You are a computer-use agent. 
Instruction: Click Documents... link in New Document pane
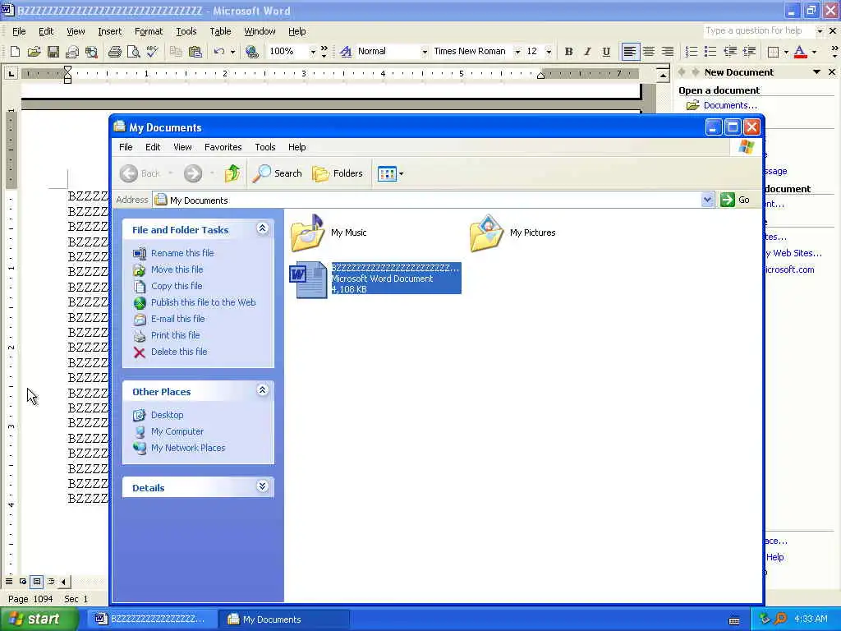click(x=730, y=105)
